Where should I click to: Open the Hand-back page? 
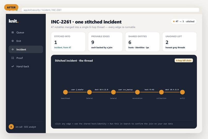[x=26, y=66]
